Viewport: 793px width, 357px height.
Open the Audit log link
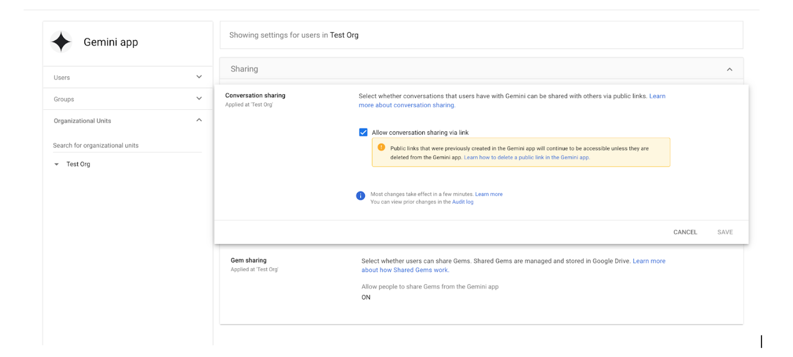(462, 201)
